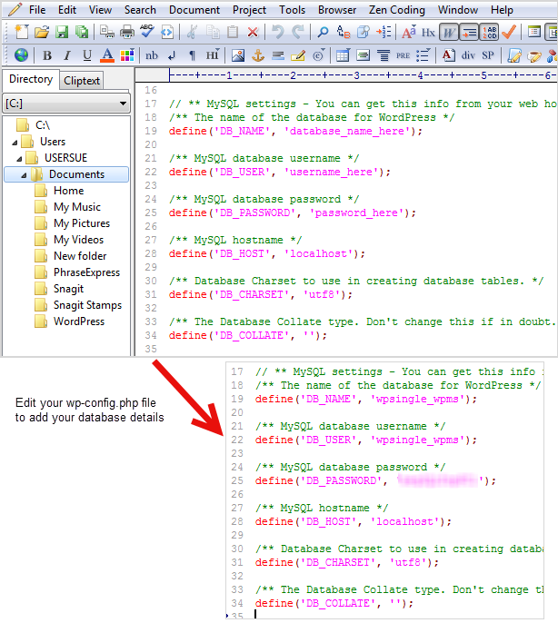This screenshot has width=558, height=623.
Task: Click the Go to Line icon
Action: pos(384,32)
